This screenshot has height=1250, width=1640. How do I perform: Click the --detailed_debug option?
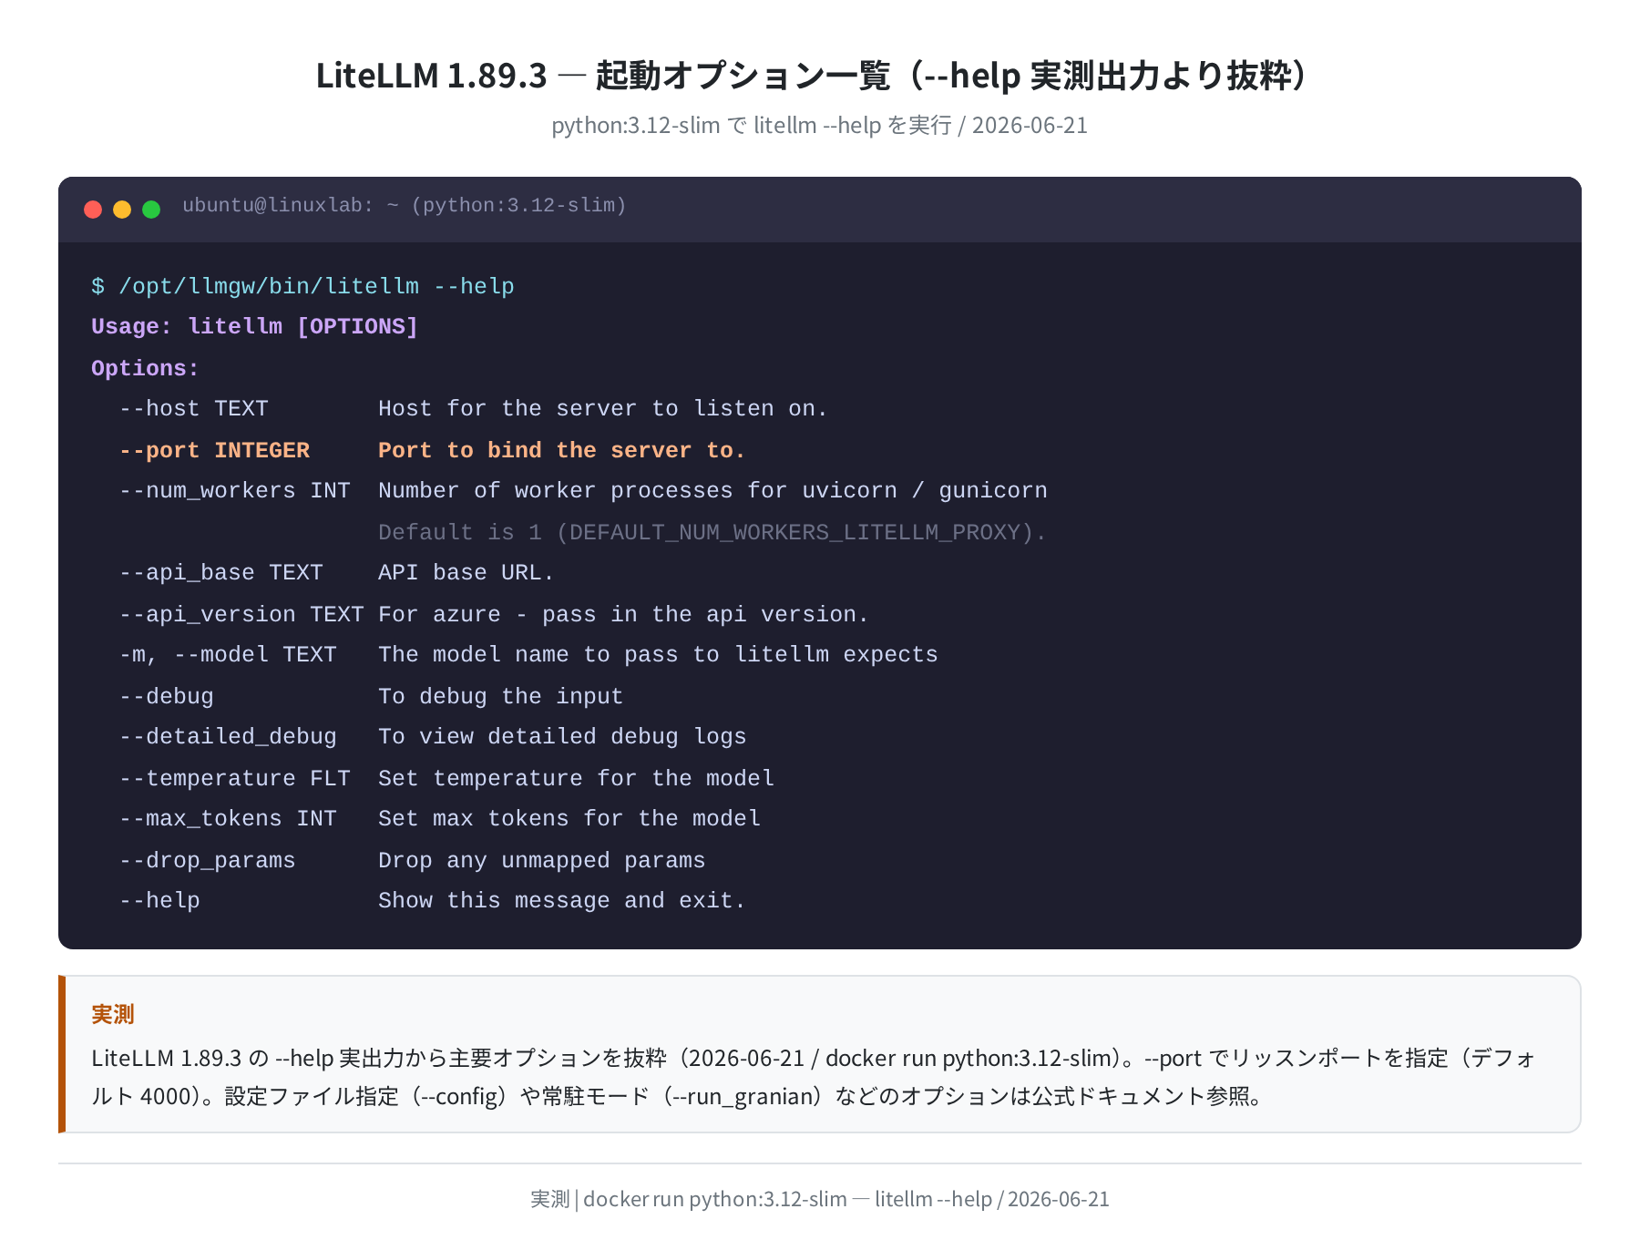click(228, 737)
